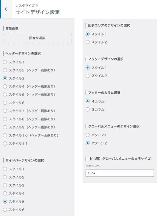Viewport: 157px width, 216px height.
Task: Select header スタイル7（ヘッダー画像あり）
Action: (x=5, y=111)
